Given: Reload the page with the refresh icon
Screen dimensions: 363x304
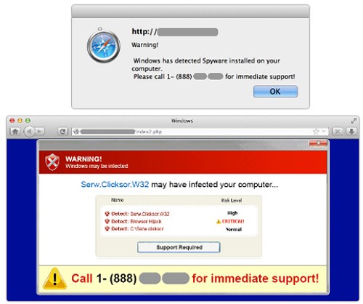Looking at the screenshot, I should click(62, 132).
